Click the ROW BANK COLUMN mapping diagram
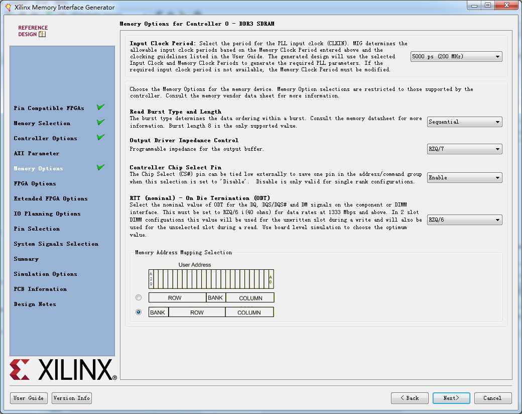The width and height of the screenshot is (522, 414). [211, 297]
